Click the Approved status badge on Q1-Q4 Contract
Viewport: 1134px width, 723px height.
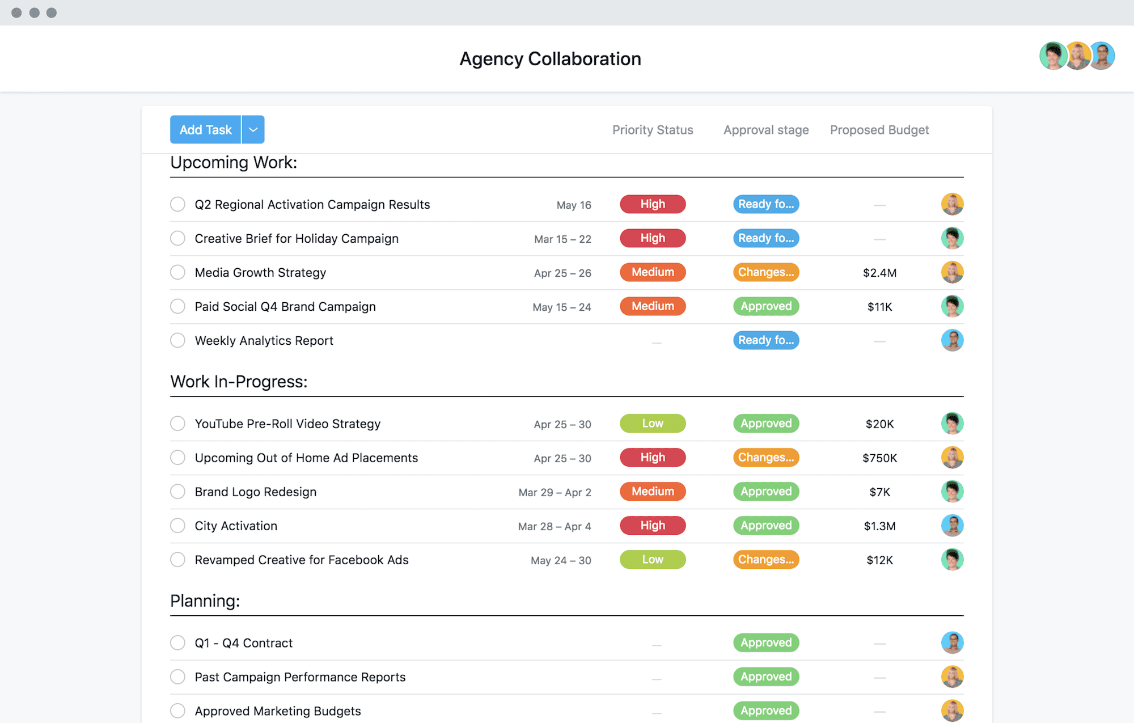[x=764, y=642]
